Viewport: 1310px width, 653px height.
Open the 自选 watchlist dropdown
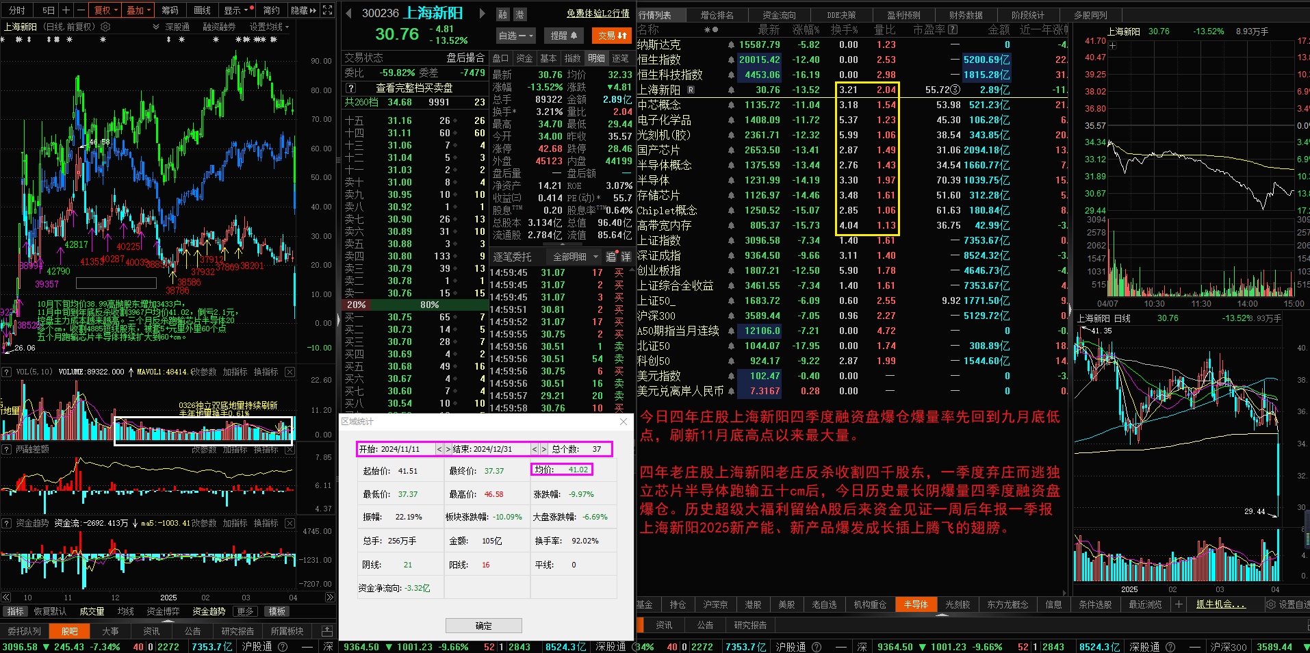tap(515, 36)
